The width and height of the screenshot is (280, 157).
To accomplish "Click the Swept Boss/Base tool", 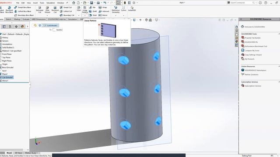I will tap(22, 7).
